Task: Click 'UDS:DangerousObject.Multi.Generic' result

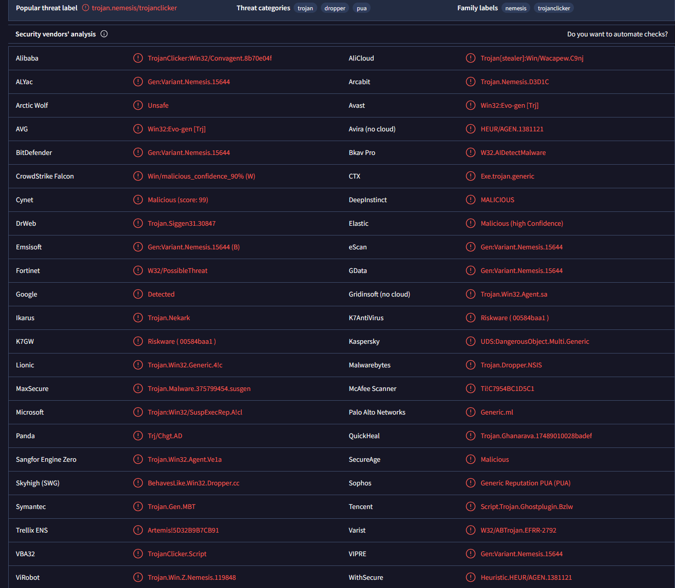Action: [535, 341]
